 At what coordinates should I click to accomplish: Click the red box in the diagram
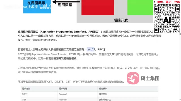[98, 8]
